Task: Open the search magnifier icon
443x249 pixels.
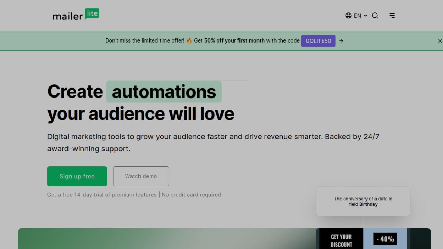Action: [x=375, y=16]
